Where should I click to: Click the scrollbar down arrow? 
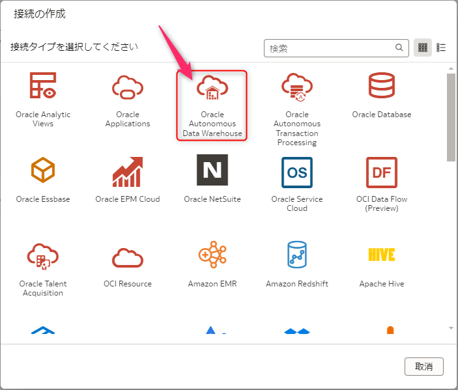(x=451, y=328)
